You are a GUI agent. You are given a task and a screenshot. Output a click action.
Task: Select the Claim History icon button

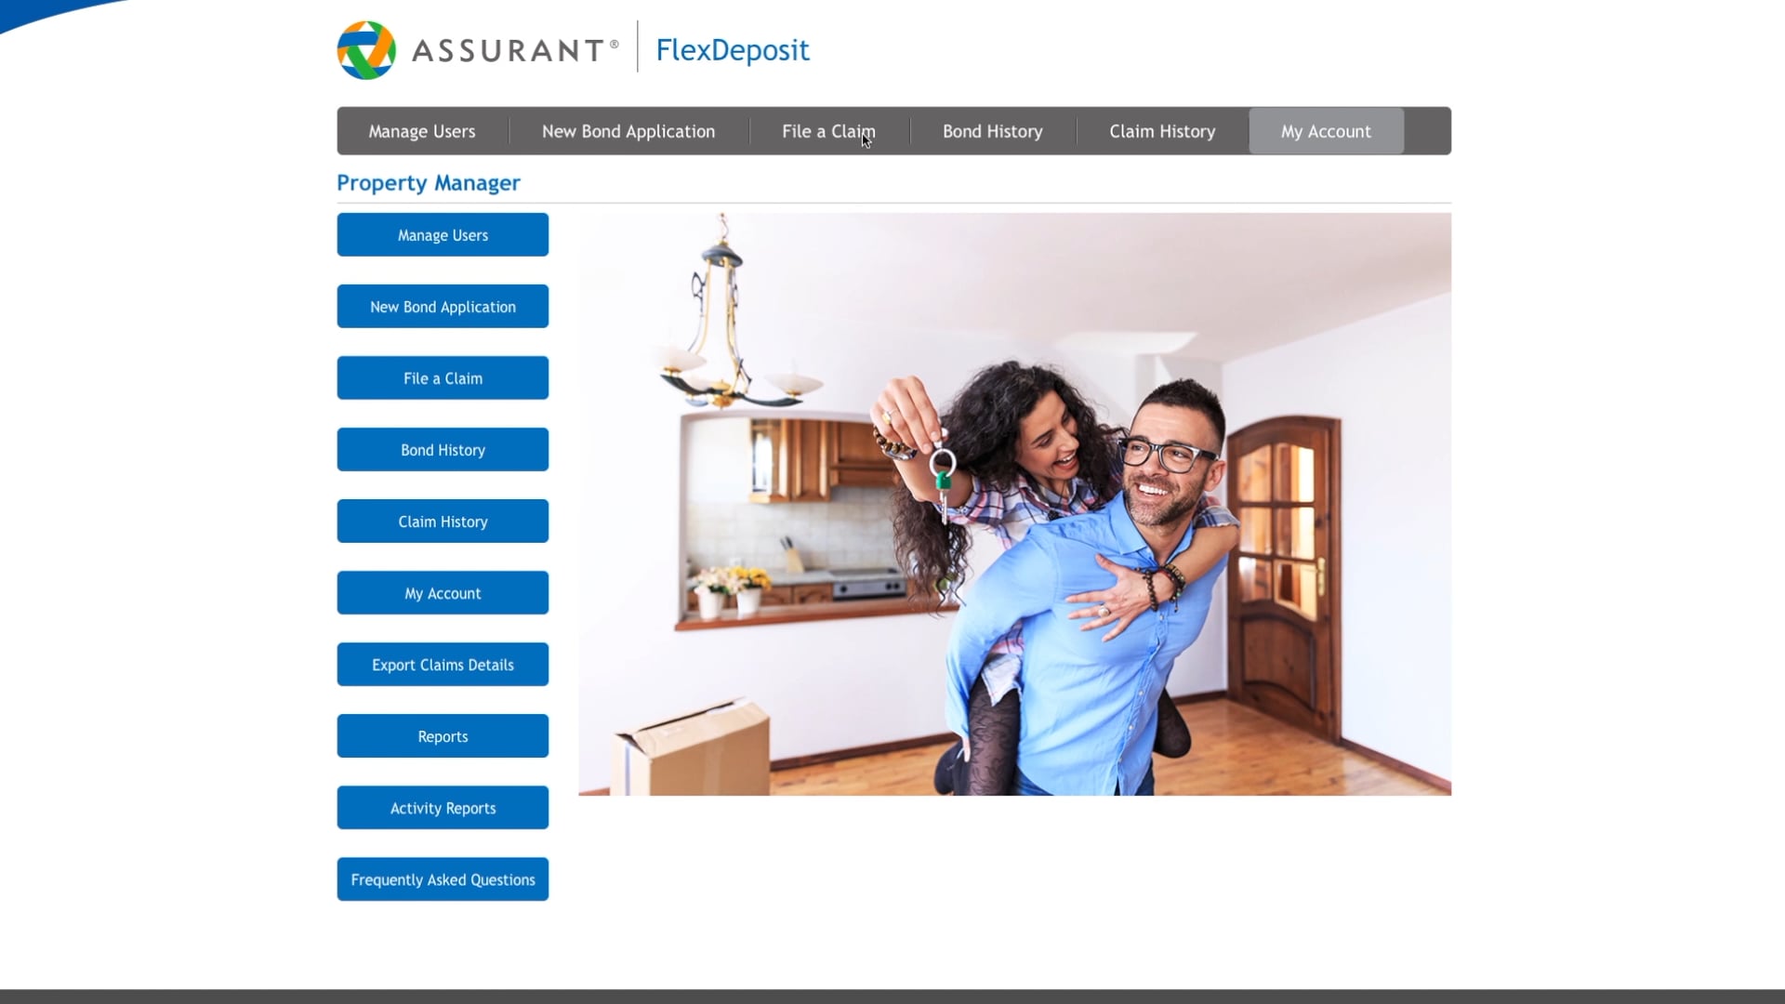[443, 521]
